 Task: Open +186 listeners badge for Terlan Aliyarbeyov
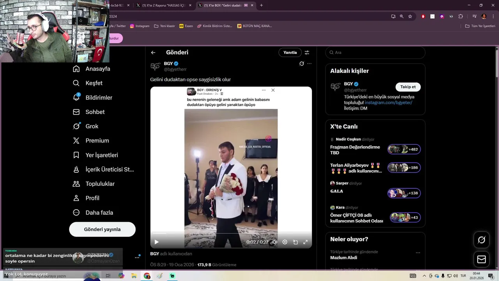click(404, 168)
